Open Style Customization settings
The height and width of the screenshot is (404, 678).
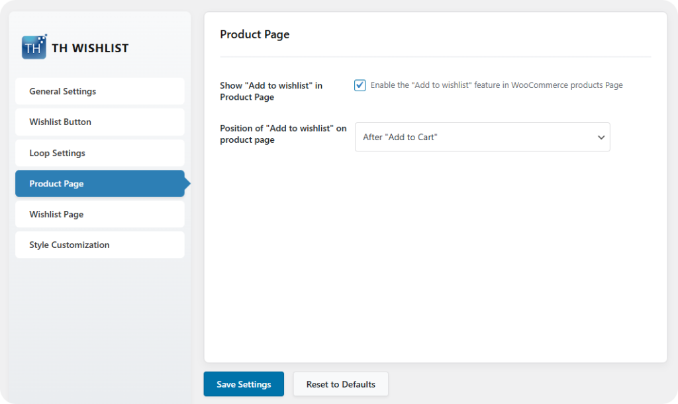click(x=99, y=245)
